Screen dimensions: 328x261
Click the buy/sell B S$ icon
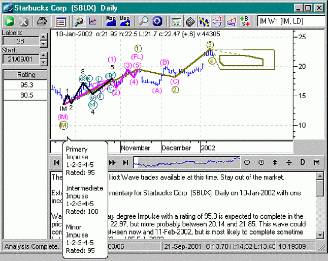click(245, 21)
